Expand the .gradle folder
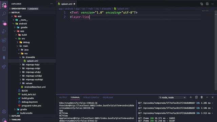The width and height of the screenshot is (217, 122). (24, 27)
